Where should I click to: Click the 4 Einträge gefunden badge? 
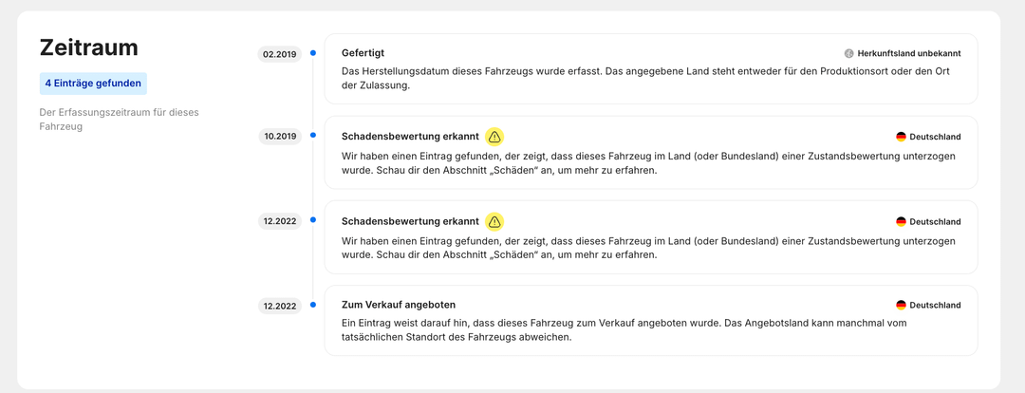coord(93,84)
